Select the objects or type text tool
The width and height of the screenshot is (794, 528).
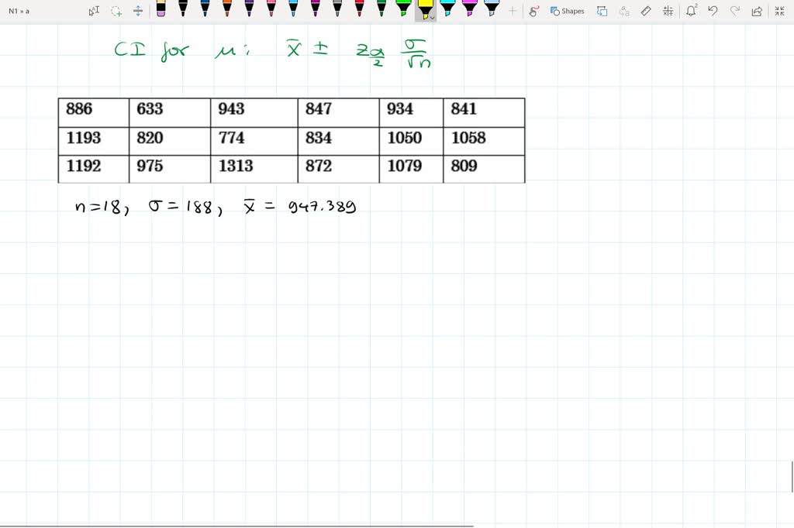[x=94, y=11]
